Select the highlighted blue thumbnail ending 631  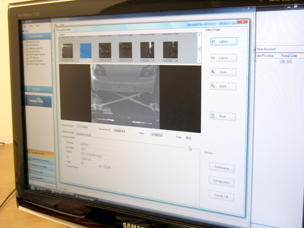(x=85, y=50)
